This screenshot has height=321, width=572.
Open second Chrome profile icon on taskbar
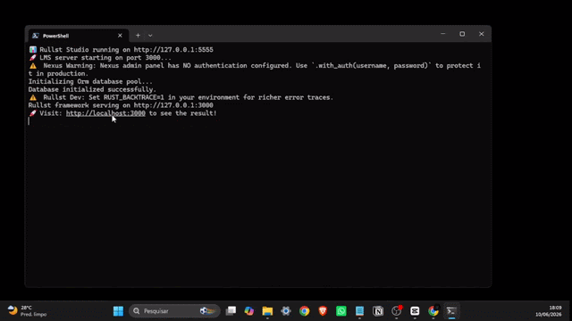[x=433, y=311]
